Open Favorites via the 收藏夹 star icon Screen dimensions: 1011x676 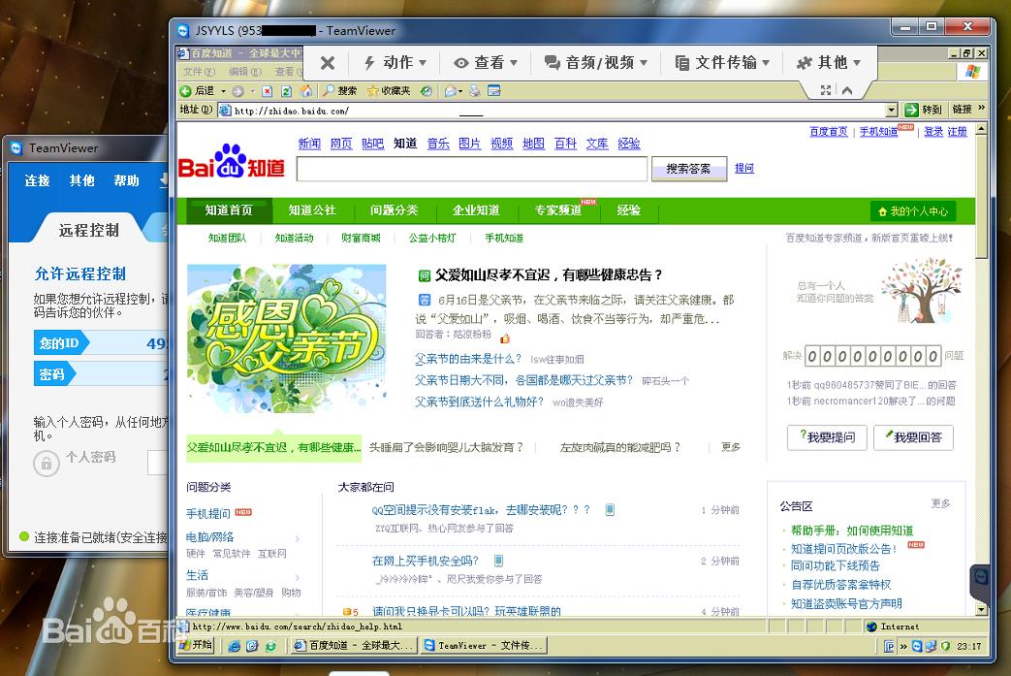tap(373, 89)
